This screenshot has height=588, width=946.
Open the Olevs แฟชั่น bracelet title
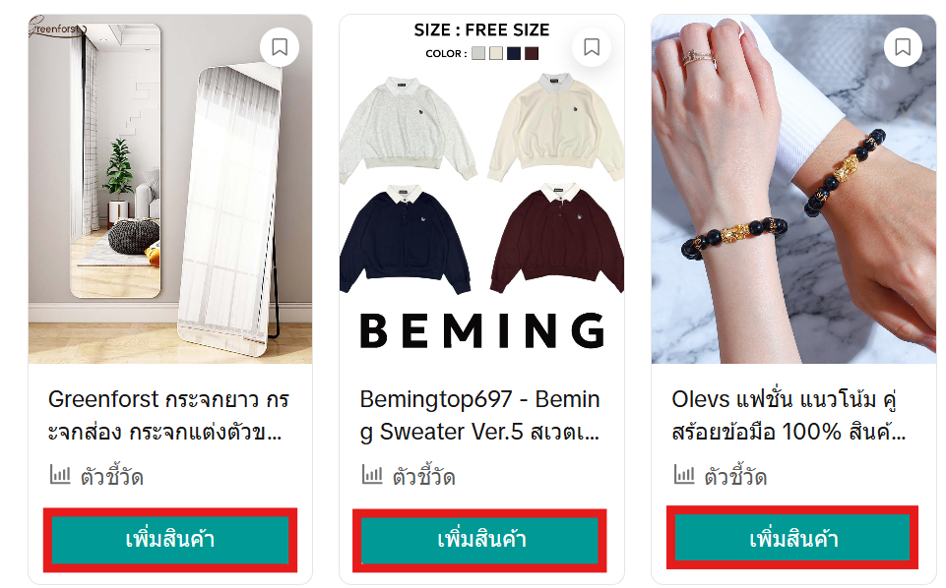[x=789, y=416]
